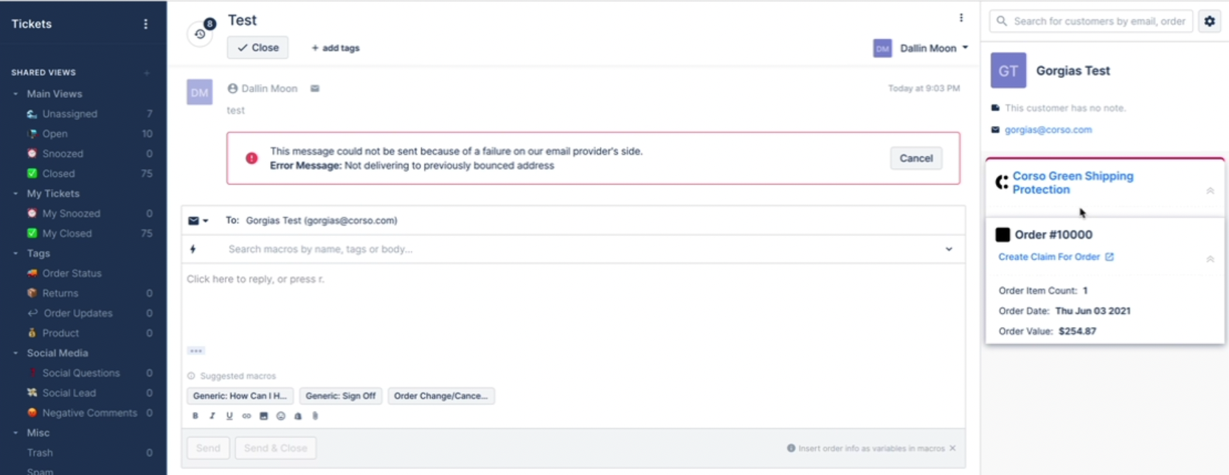Collapse the Main Views section
Screen dimensions: 1229x475
[15, 94]
